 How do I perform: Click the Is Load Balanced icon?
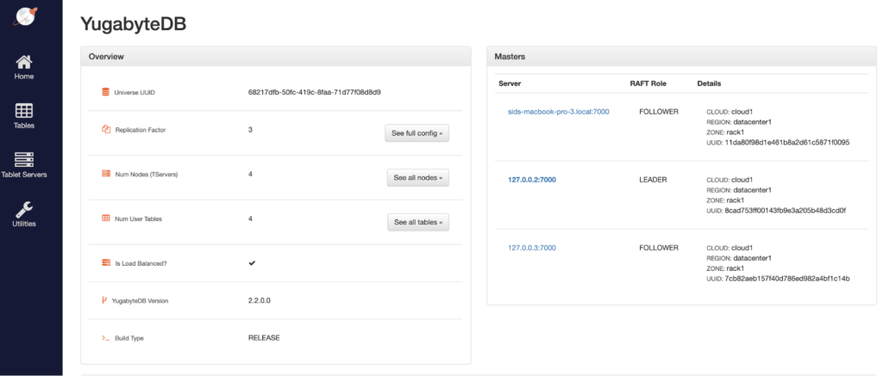tap(105, 262)
